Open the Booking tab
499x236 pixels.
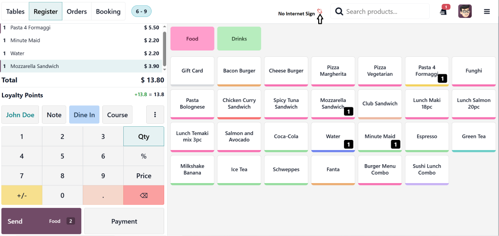pos(108,12)
